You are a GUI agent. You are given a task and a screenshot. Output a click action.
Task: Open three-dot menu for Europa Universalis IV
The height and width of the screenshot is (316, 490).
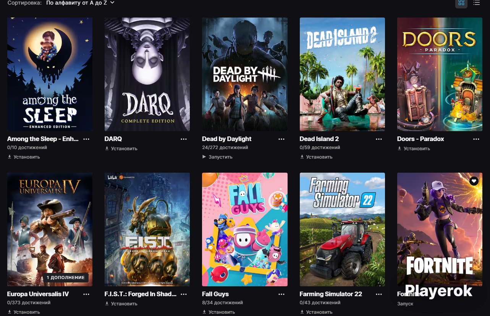pos(86,294)
